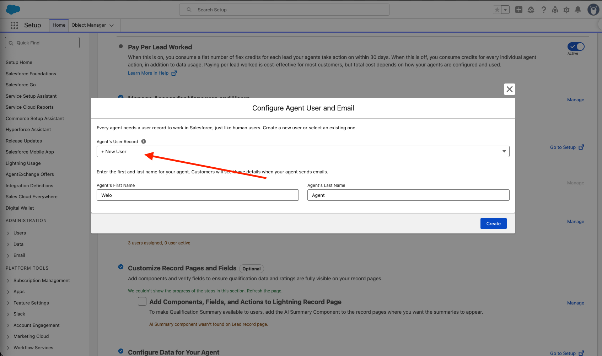The image size is (602, 356).
Task: Open Integration Definitions in sidebar
Action: pos(29,186)
